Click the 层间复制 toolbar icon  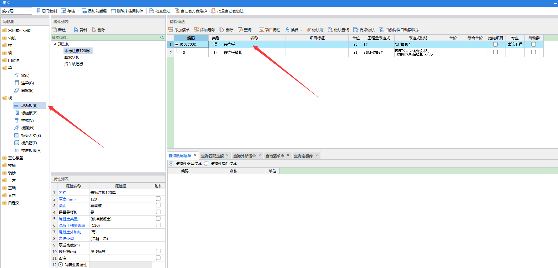pos(38,11)
